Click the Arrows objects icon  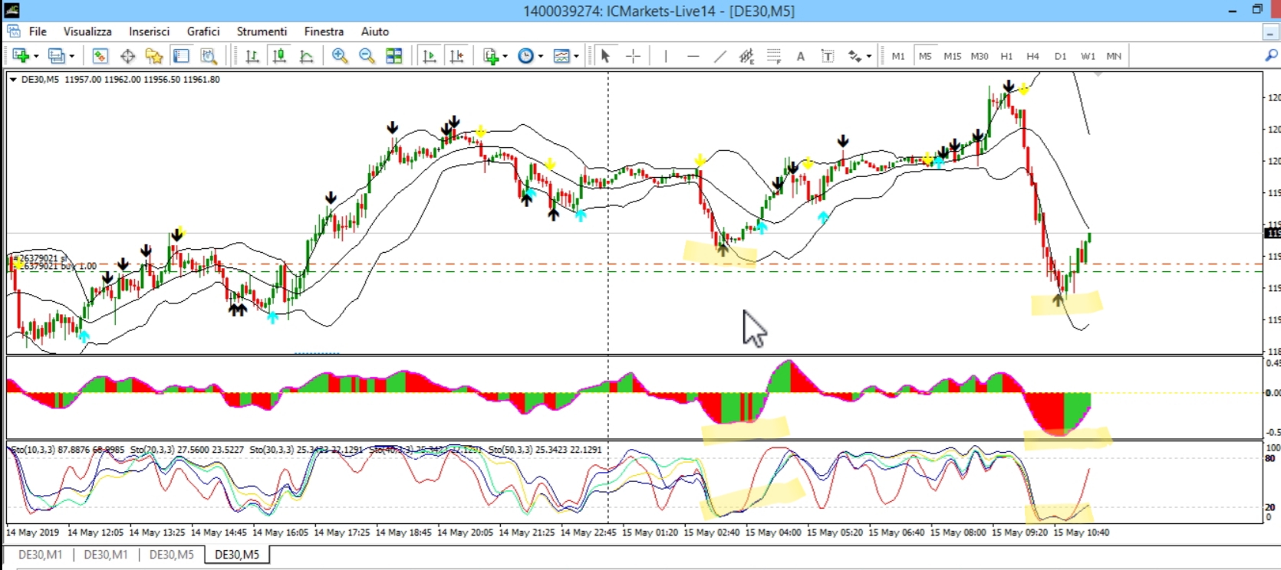(x=855, y=56)
